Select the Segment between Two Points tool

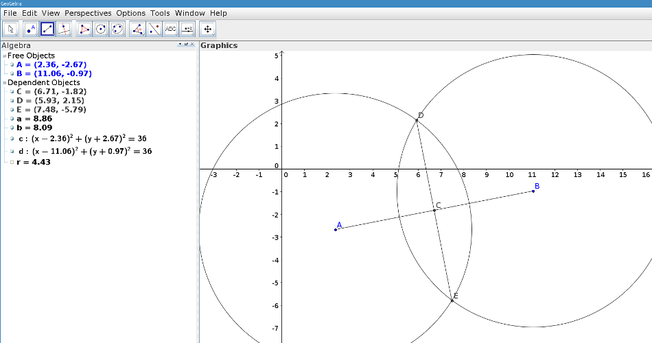pos(47,29)
